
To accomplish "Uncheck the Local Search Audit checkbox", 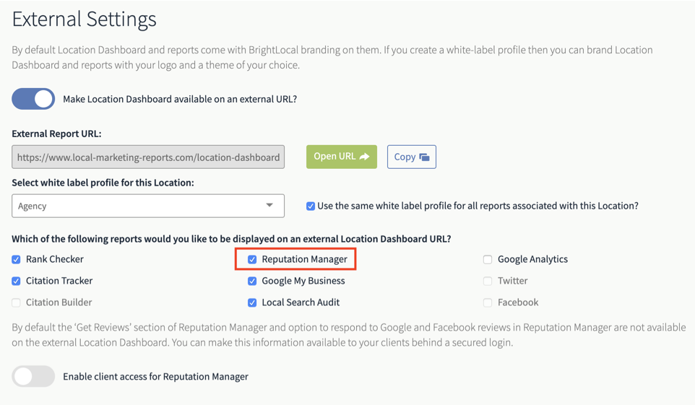I will click(251, 302).
